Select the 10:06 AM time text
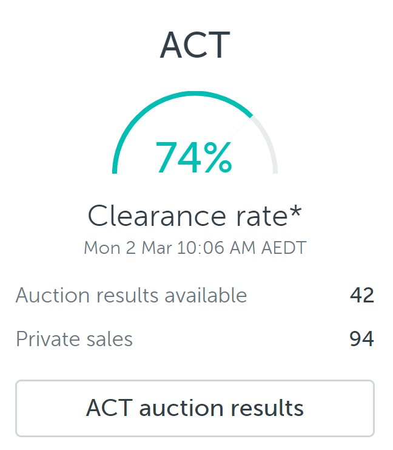Viewport: 393px width, 450px height. tap(216, 248)
